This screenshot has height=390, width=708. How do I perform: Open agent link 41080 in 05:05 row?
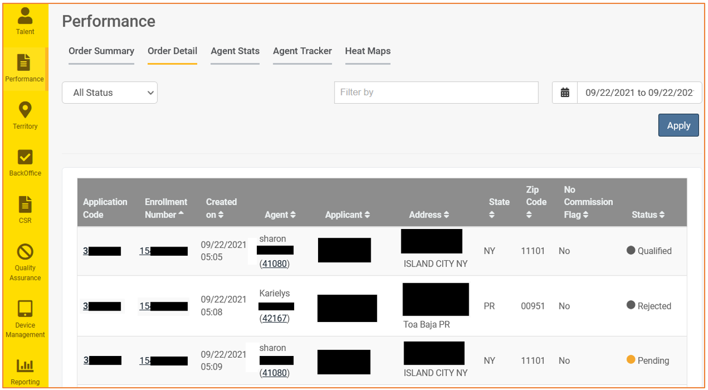pos(274,264)
